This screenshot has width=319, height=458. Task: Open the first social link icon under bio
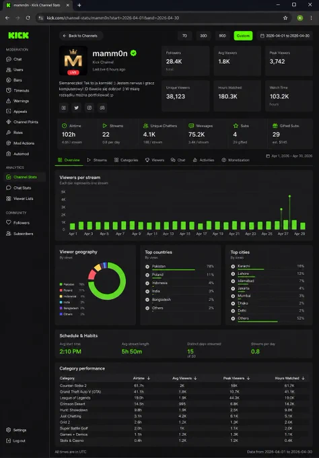(x=64, y=108)
